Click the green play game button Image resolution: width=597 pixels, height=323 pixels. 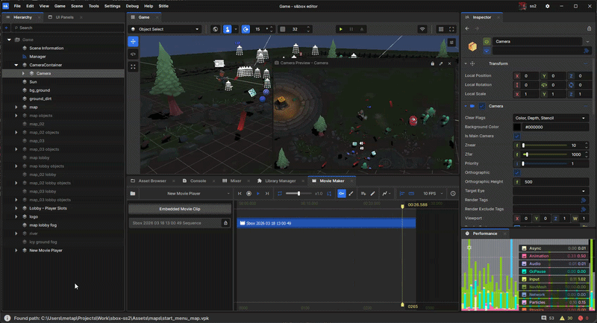coord(341,29)
